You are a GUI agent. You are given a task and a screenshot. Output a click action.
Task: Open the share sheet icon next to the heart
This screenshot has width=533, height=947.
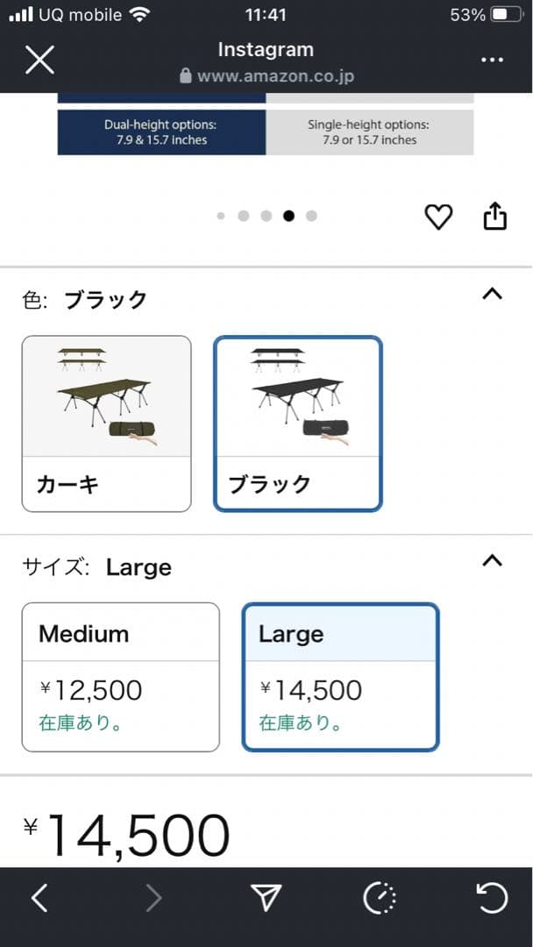click(495, 216)
